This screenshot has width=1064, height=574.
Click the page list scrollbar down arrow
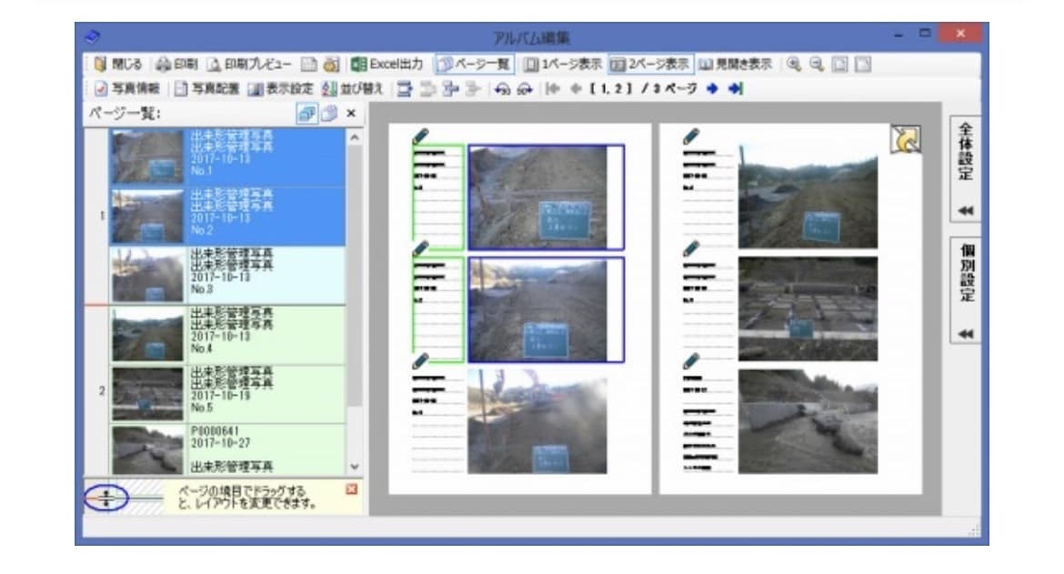pyautogui.click(x=355, y=467)
